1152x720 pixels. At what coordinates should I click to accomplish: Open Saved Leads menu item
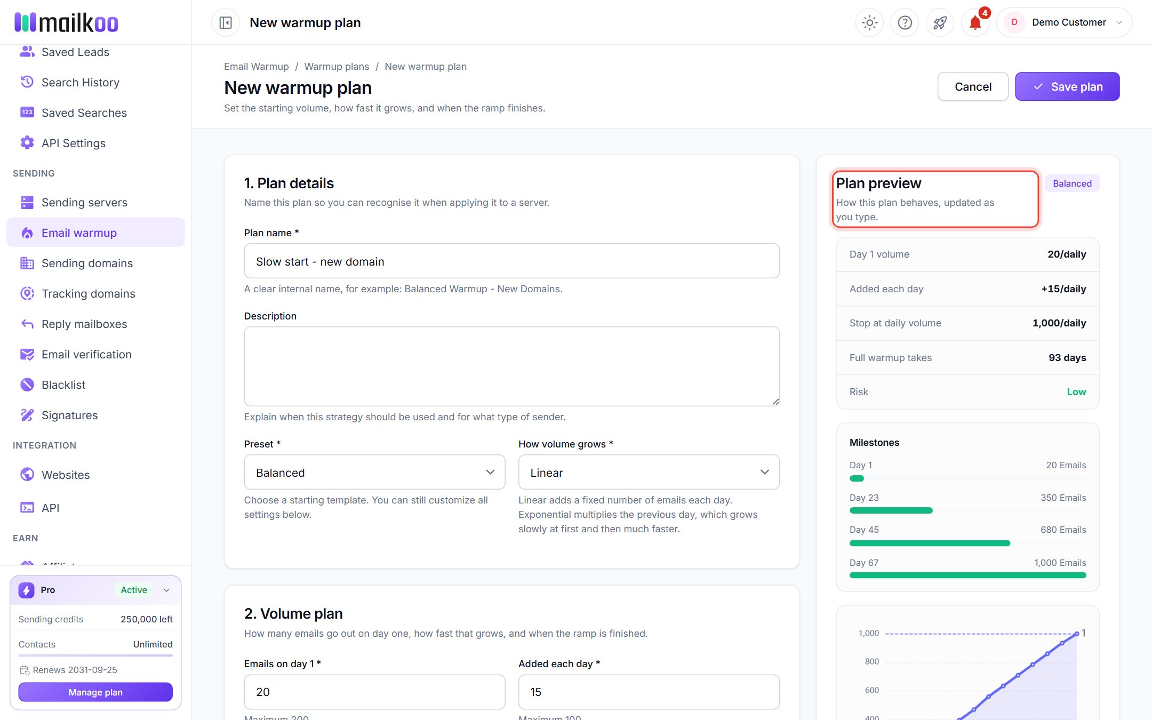point(95,52)
